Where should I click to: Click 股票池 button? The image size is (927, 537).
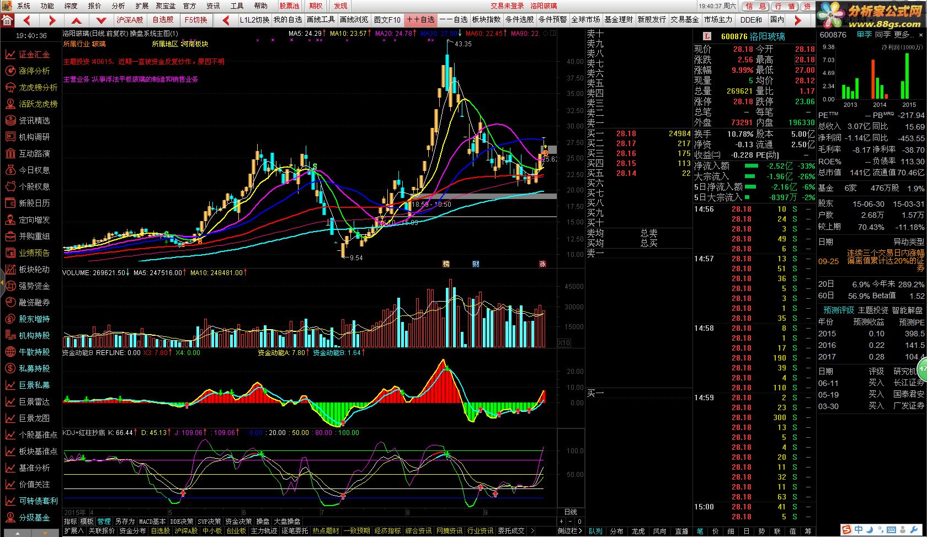click(289, 6)
